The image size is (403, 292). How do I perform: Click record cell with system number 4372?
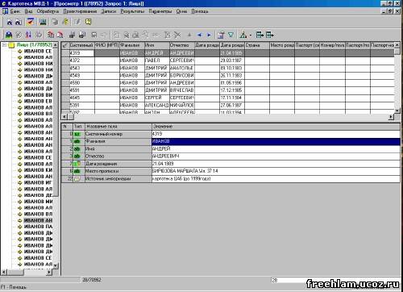[x=81, y=60]
